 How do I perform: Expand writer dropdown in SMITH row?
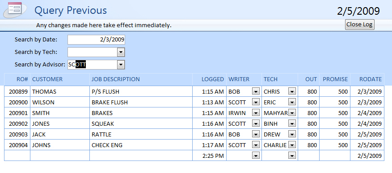coord(256,113)
